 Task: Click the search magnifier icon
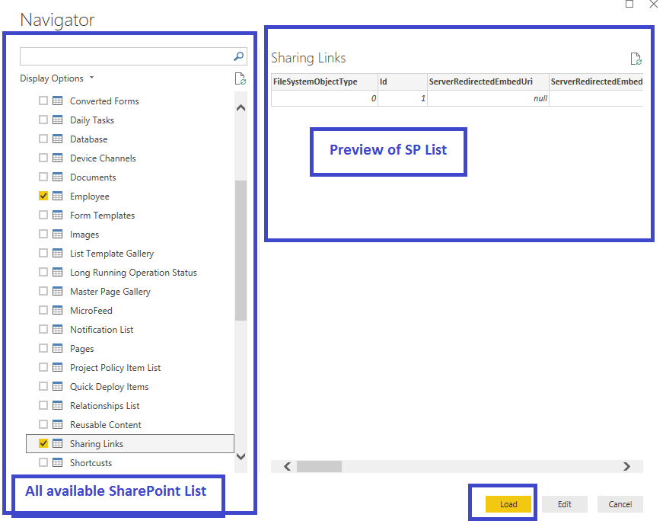[239, 56]
